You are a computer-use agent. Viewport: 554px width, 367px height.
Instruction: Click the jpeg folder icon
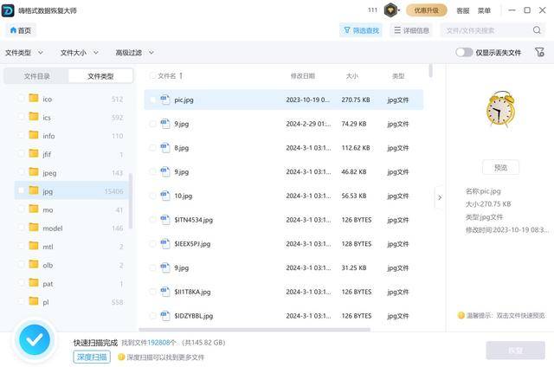coord(34,171)
